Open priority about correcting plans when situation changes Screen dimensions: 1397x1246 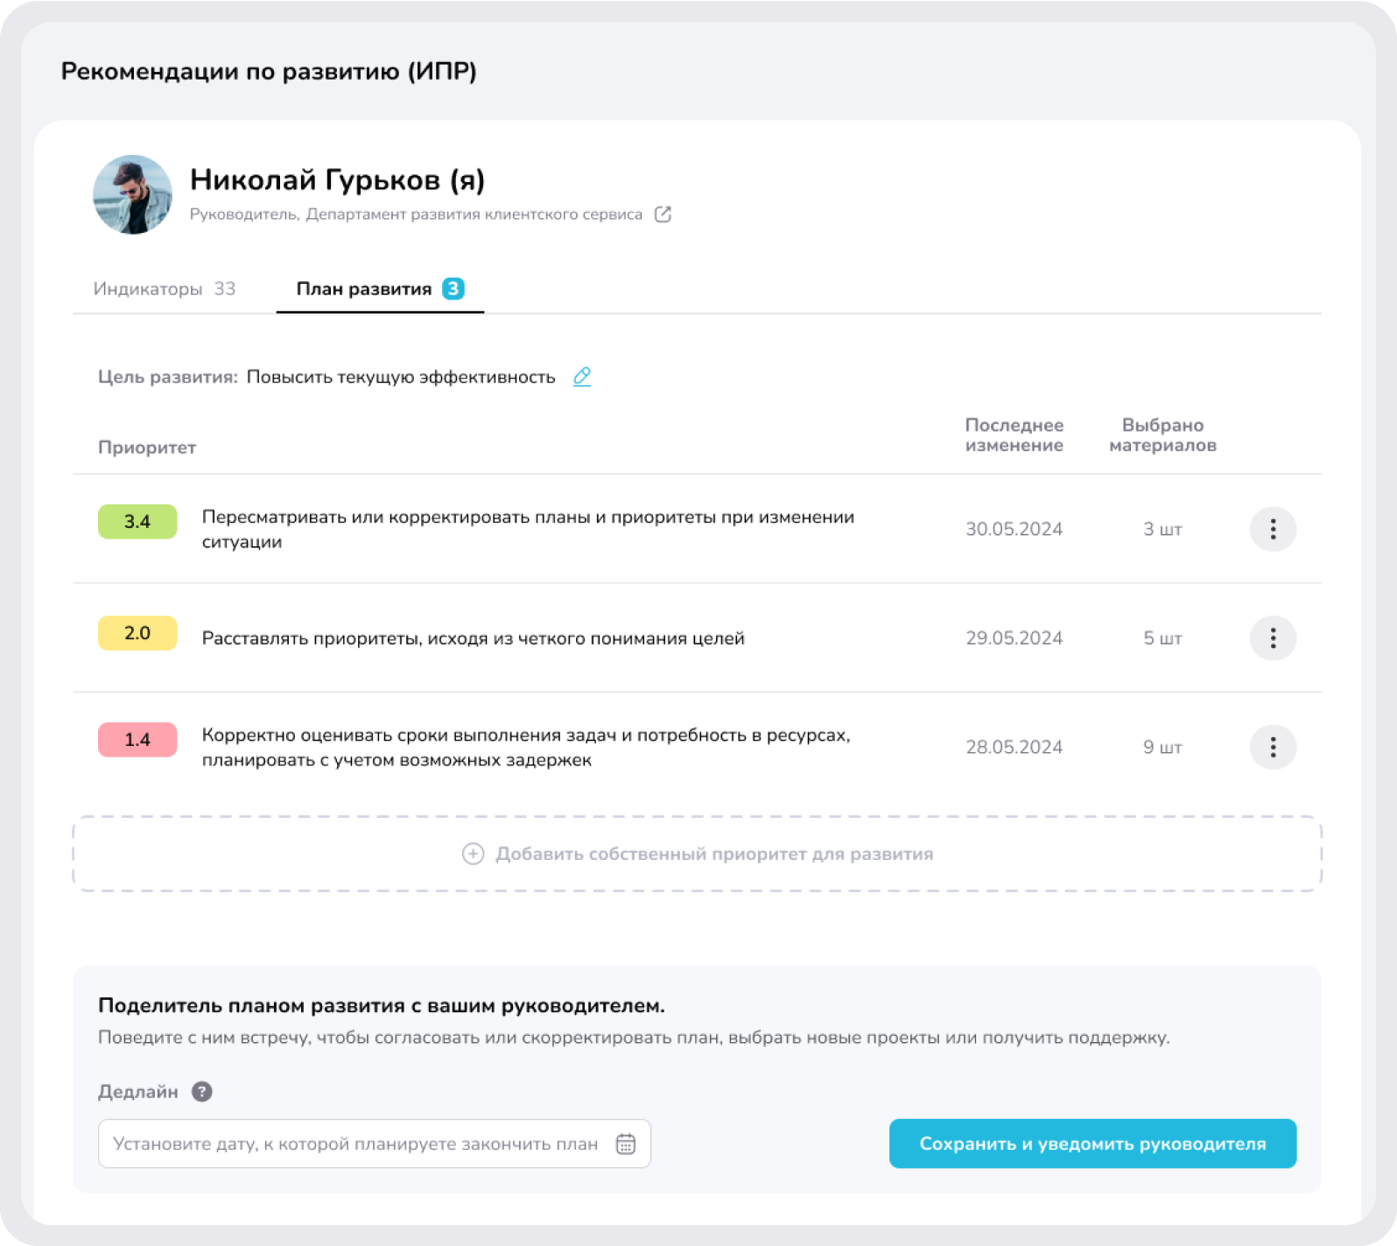528,529
